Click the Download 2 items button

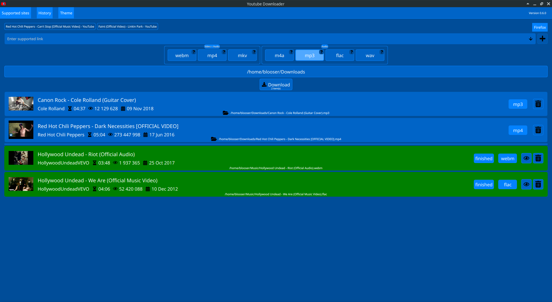tap(276, 85)
